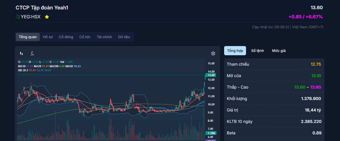Click the Tham chiếu row label
340x141 pixels.
238,64
